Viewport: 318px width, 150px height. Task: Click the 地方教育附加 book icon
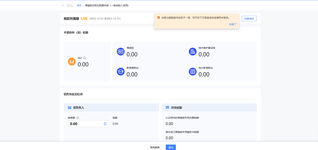tap(193, 71)
